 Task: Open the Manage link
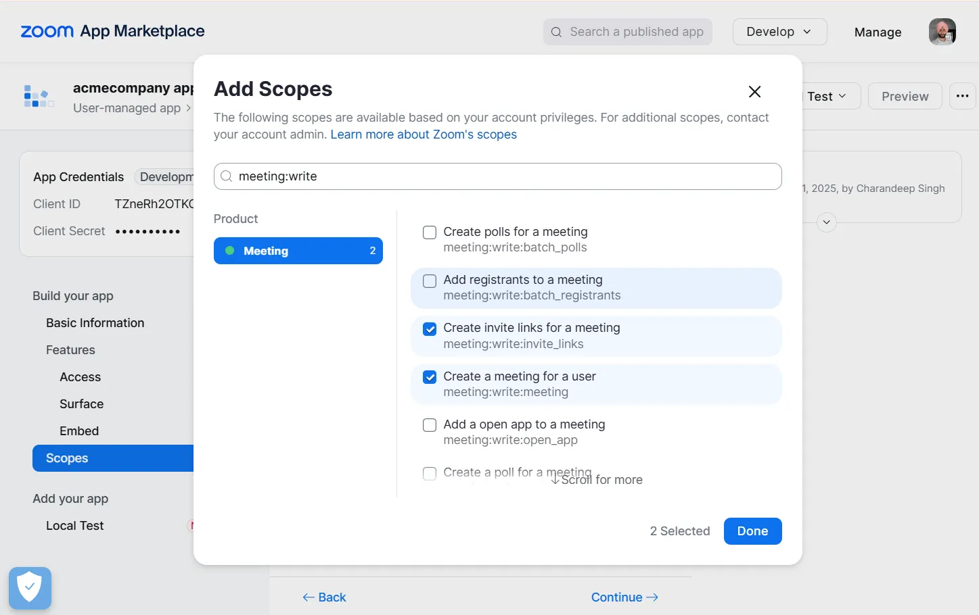pyautogui.click(x=878, y=32)
